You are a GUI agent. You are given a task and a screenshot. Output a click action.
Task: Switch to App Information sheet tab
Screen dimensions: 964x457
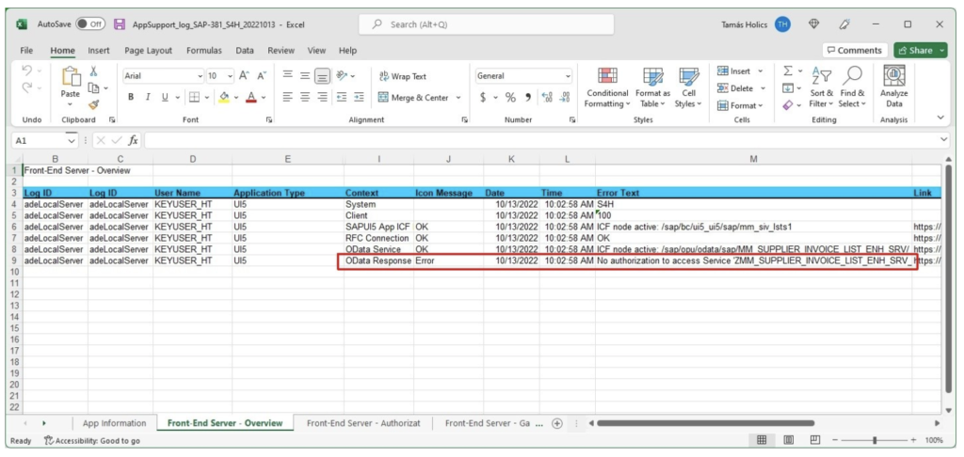(114, 423)
